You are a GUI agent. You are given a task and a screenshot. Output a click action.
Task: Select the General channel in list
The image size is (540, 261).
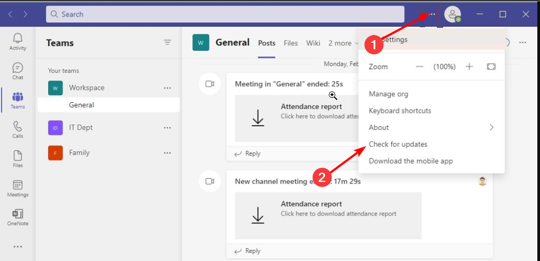tap(109, 105)
